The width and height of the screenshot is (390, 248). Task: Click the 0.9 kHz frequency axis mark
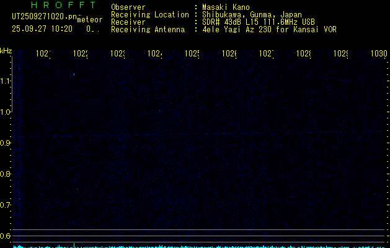pyautogui.click(x=6, y=143)
